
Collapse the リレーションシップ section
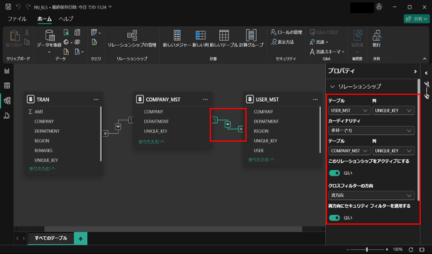coord(333,86)
